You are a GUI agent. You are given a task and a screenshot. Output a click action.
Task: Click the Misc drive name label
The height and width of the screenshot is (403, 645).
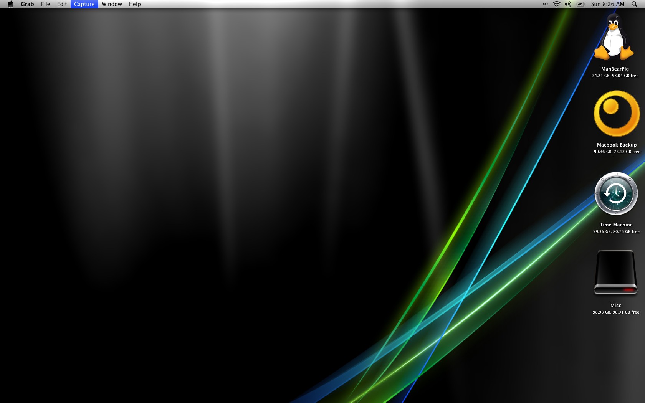pyautogui.click(x=616, y=306)
